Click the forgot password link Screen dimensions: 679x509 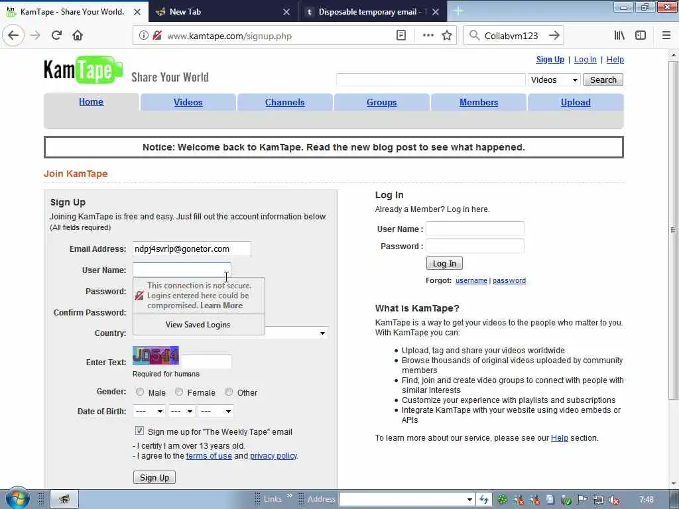[x=509, y=280]
